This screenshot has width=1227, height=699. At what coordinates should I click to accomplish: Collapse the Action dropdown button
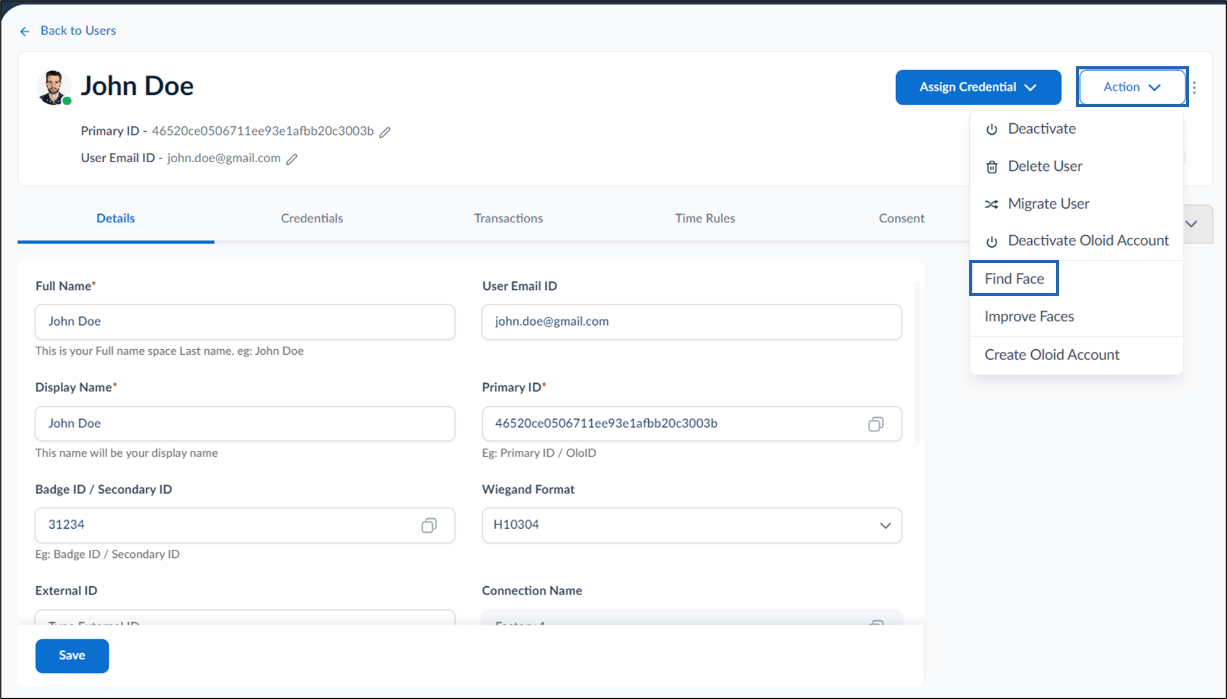pos(1132,87)
